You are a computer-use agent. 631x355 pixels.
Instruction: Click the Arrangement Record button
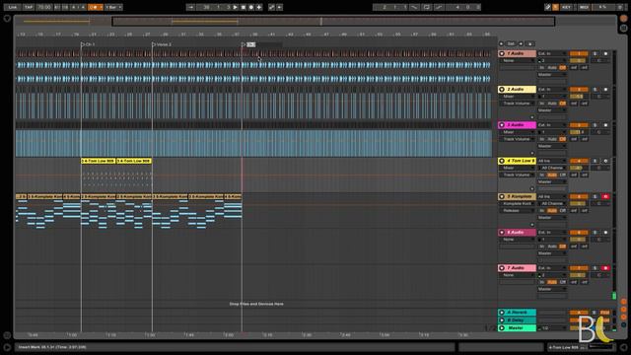point(251,7)
